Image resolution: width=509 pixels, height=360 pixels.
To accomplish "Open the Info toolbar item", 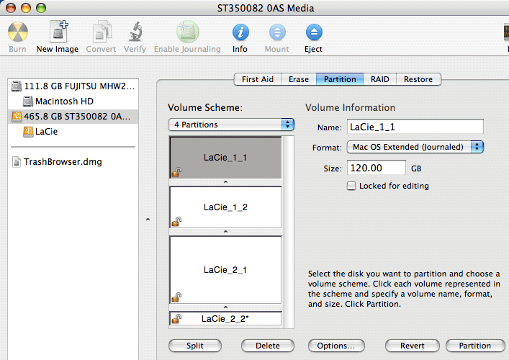I will pyautogui.click(x=240, y=37).
